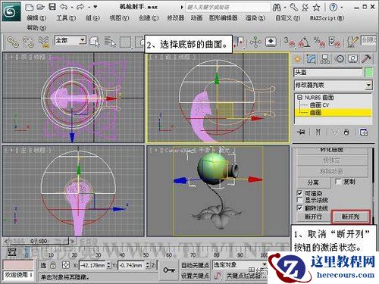Select the 曲面 CV sub-object level

[319, 105]
